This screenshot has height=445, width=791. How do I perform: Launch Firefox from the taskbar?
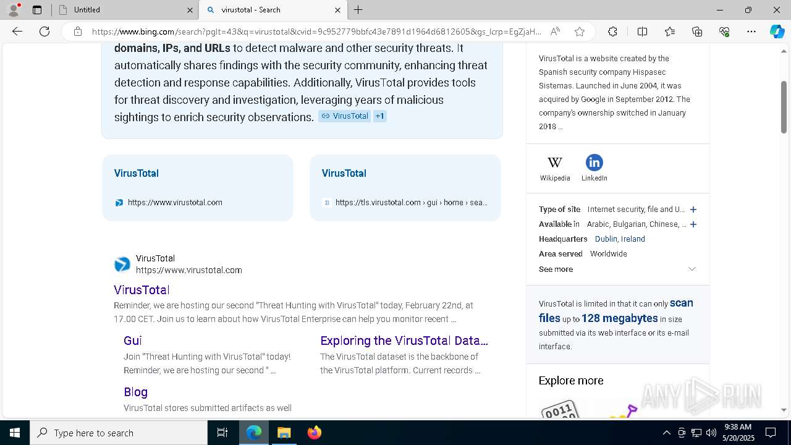coord(314,433)
